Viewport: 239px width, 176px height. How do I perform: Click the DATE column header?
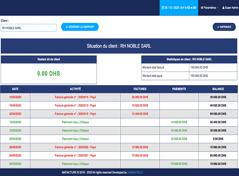click(x=15, y=89)
